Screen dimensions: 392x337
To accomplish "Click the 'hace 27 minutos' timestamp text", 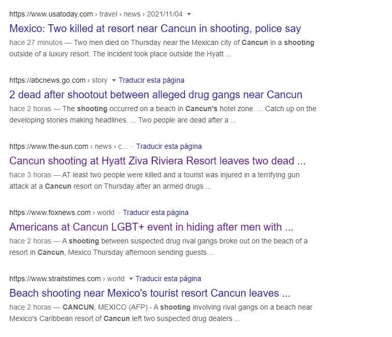I will (x=36, y=43).
